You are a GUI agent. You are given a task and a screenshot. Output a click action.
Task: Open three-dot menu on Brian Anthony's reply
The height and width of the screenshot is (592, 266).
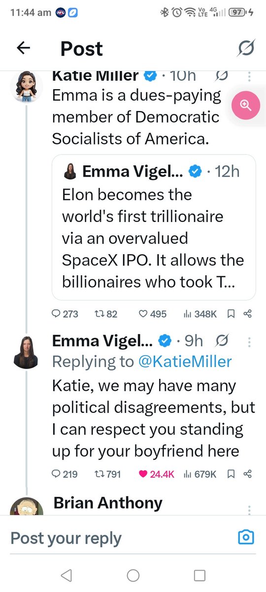click(x=249, y=509)
